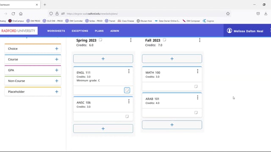271x152 pixels.
Task: Add requirement at bottom of Spring 2023
Action: tap(103, 128)
